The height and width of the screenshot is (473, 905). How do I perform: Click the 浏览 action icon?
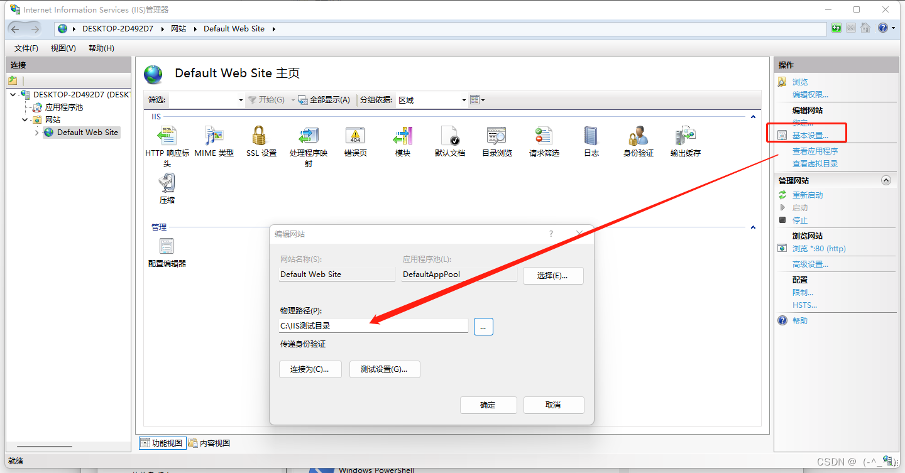[x=782, y=82]
